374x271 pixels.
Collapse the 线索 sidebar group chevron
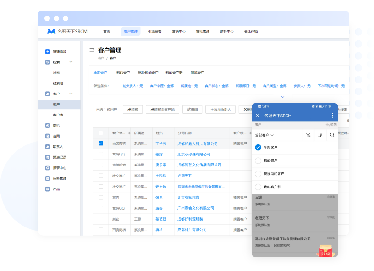point(71,62)
